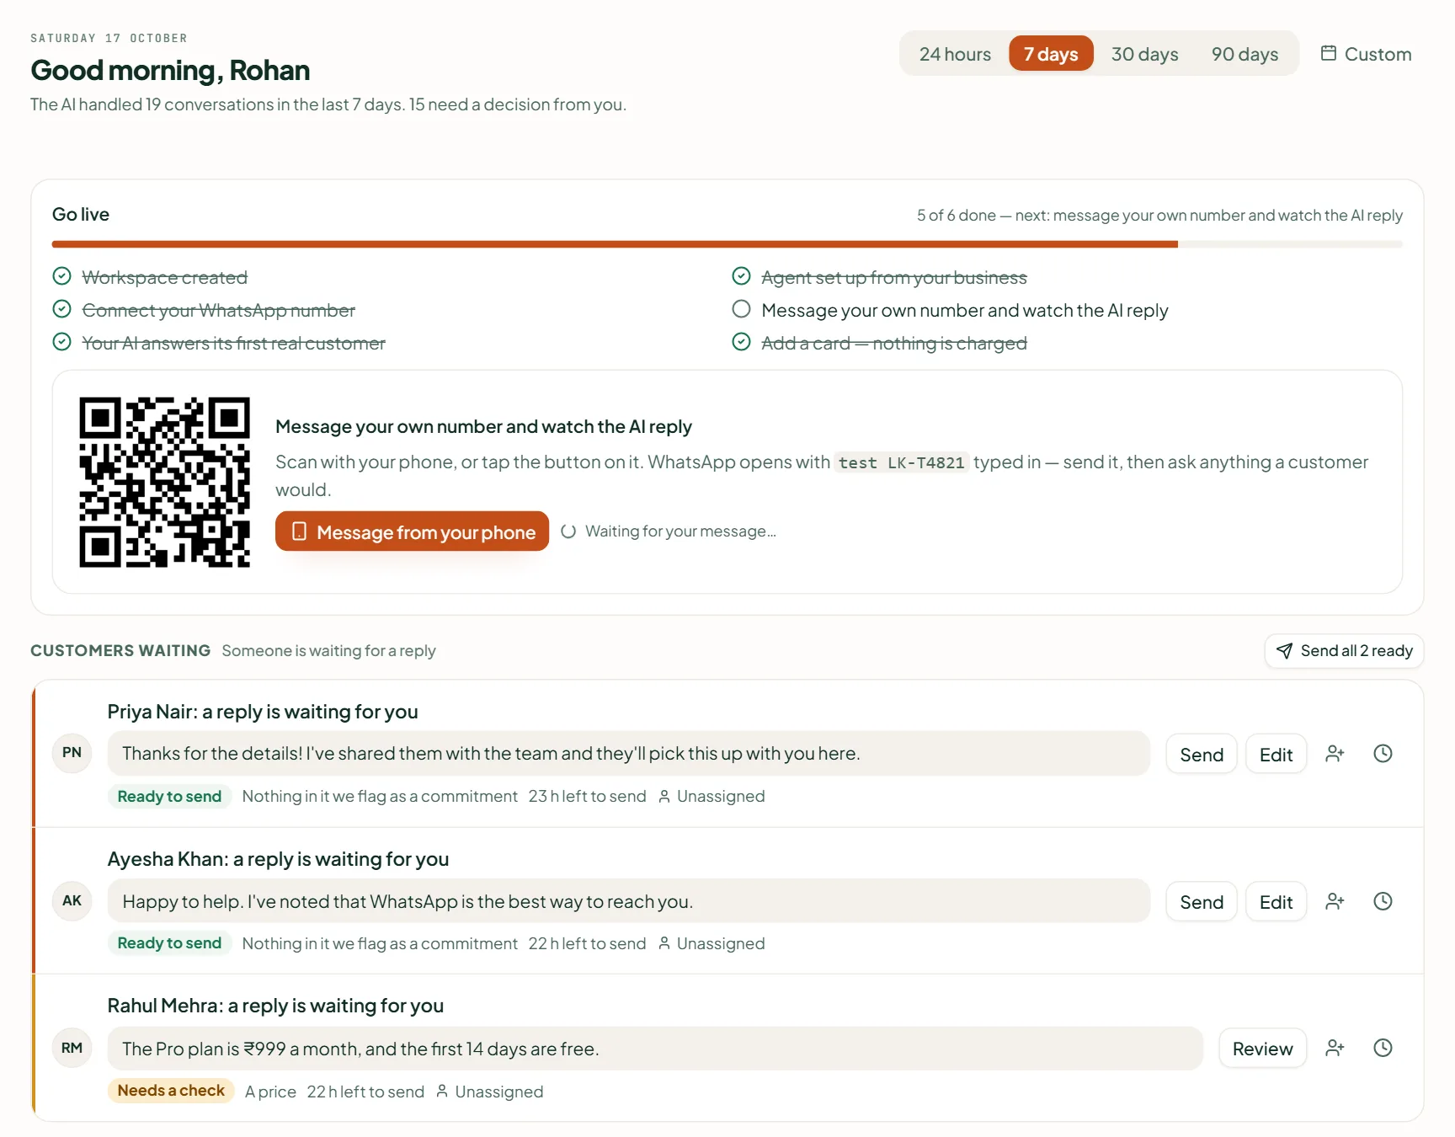Edit the reply to Priya Nair
The width and height of the screenshot is (1455, 1137).
pyautogui.click(x=1276, y=755)
